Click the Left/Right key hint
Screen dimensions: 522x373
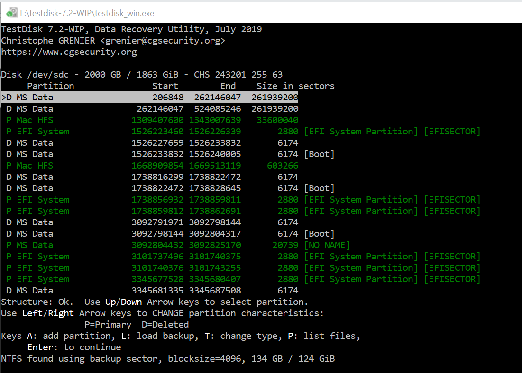pyautogui.click(x=48, y=313)
